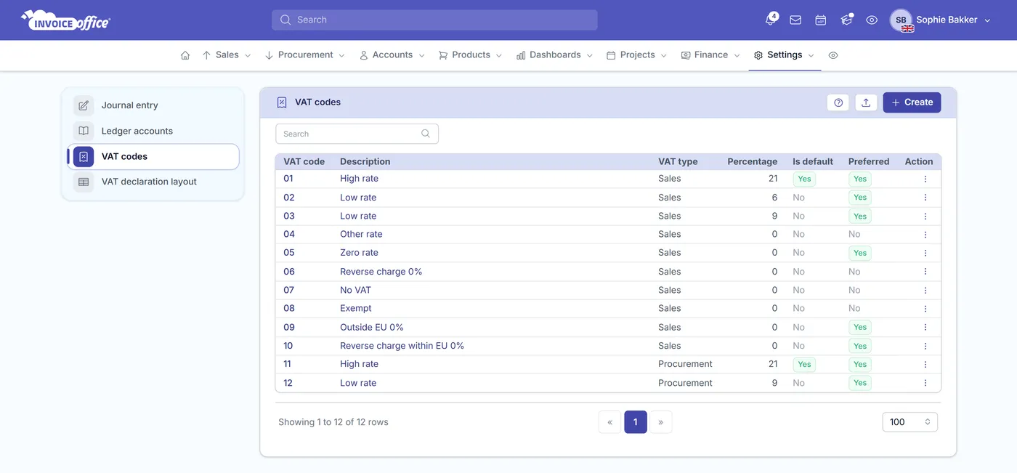
Task: Click the Journal entry sidebar icon
Action: pyautogui.click(x=84, y=105)
